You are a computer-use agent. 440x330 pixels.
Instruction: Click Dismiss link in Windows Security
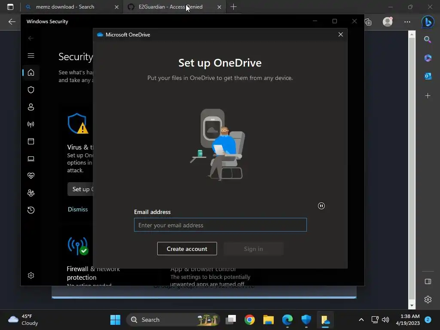78,209
